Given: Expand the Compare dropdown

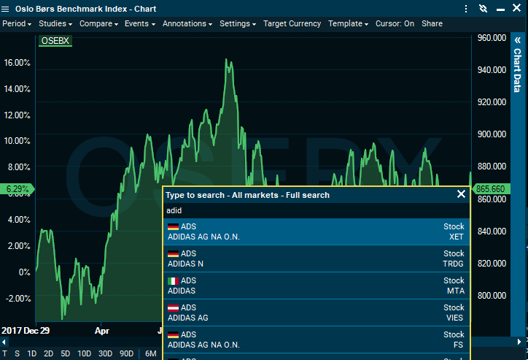Looking at the screenshot, I should pyautogui.click(x=98, y=23).
